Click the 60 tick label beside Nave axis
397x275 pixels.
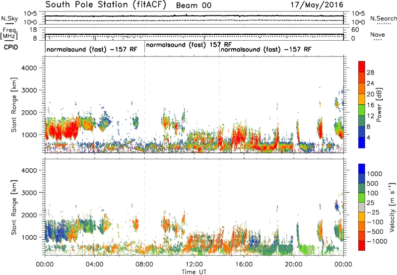355,30
